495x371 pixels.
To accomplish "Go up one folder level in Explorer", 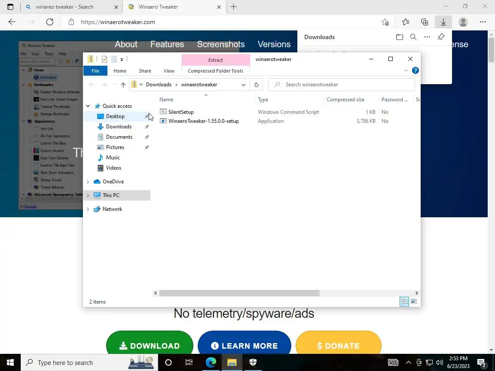I will 123,85.
